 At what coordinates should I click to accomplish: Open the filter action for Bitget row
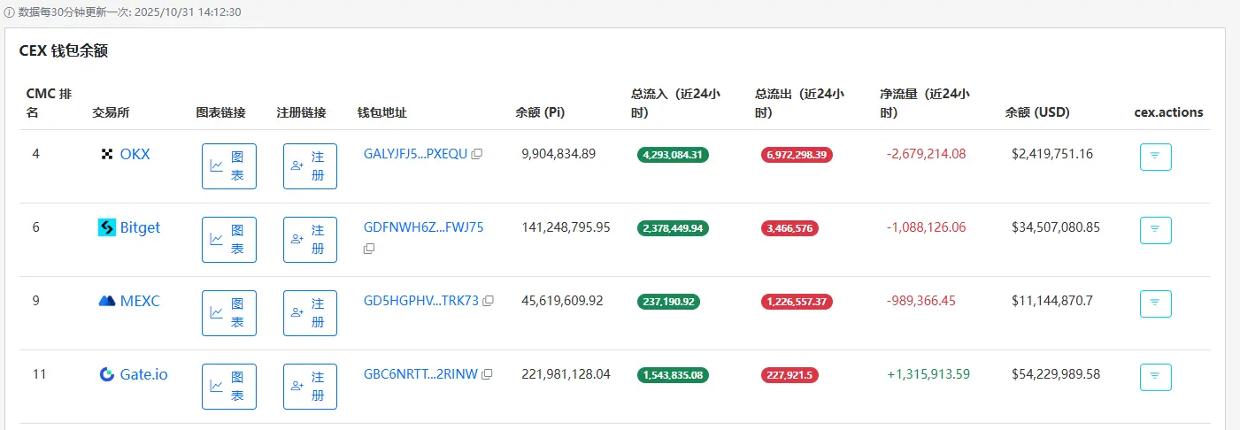[x=1155, y=230]
